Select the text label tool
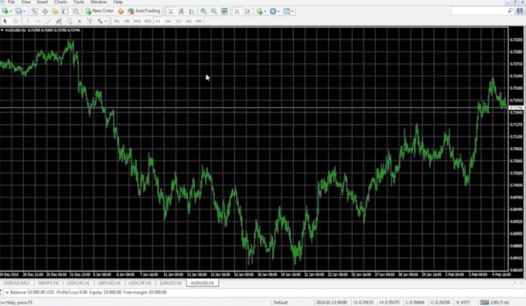 [x=90, y=21]
